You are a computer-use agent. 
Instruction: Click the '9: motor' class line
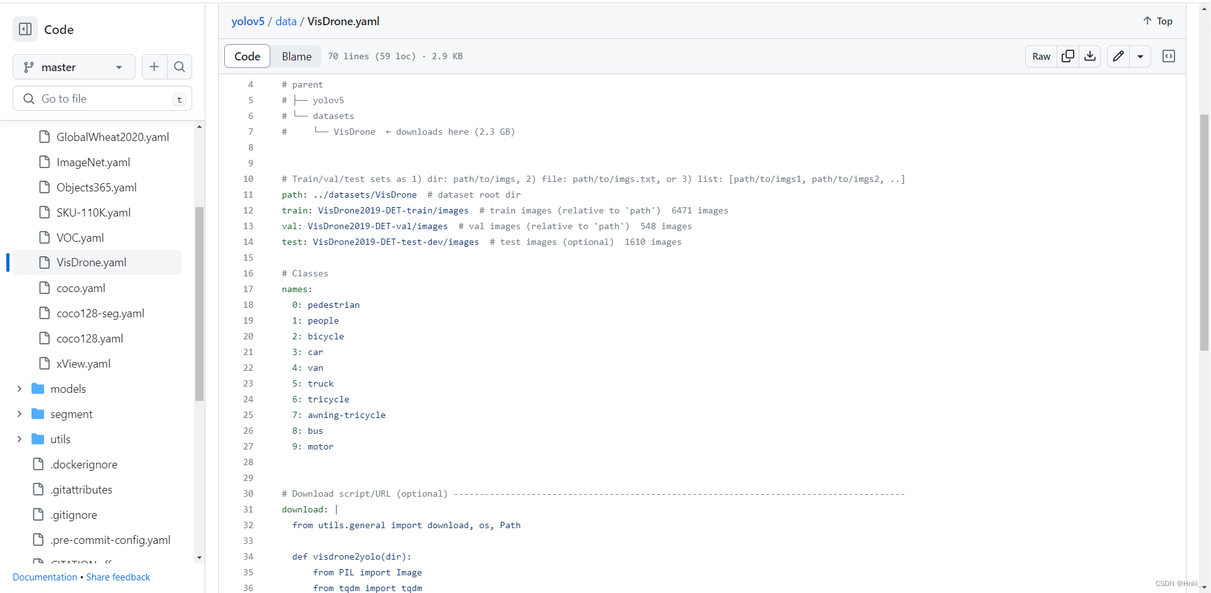click(x=313, y=446)
